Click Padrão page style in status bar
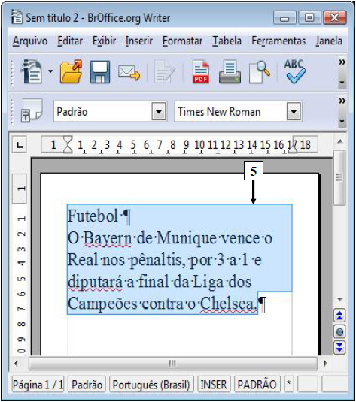The image size is (356, 402). 87,384
